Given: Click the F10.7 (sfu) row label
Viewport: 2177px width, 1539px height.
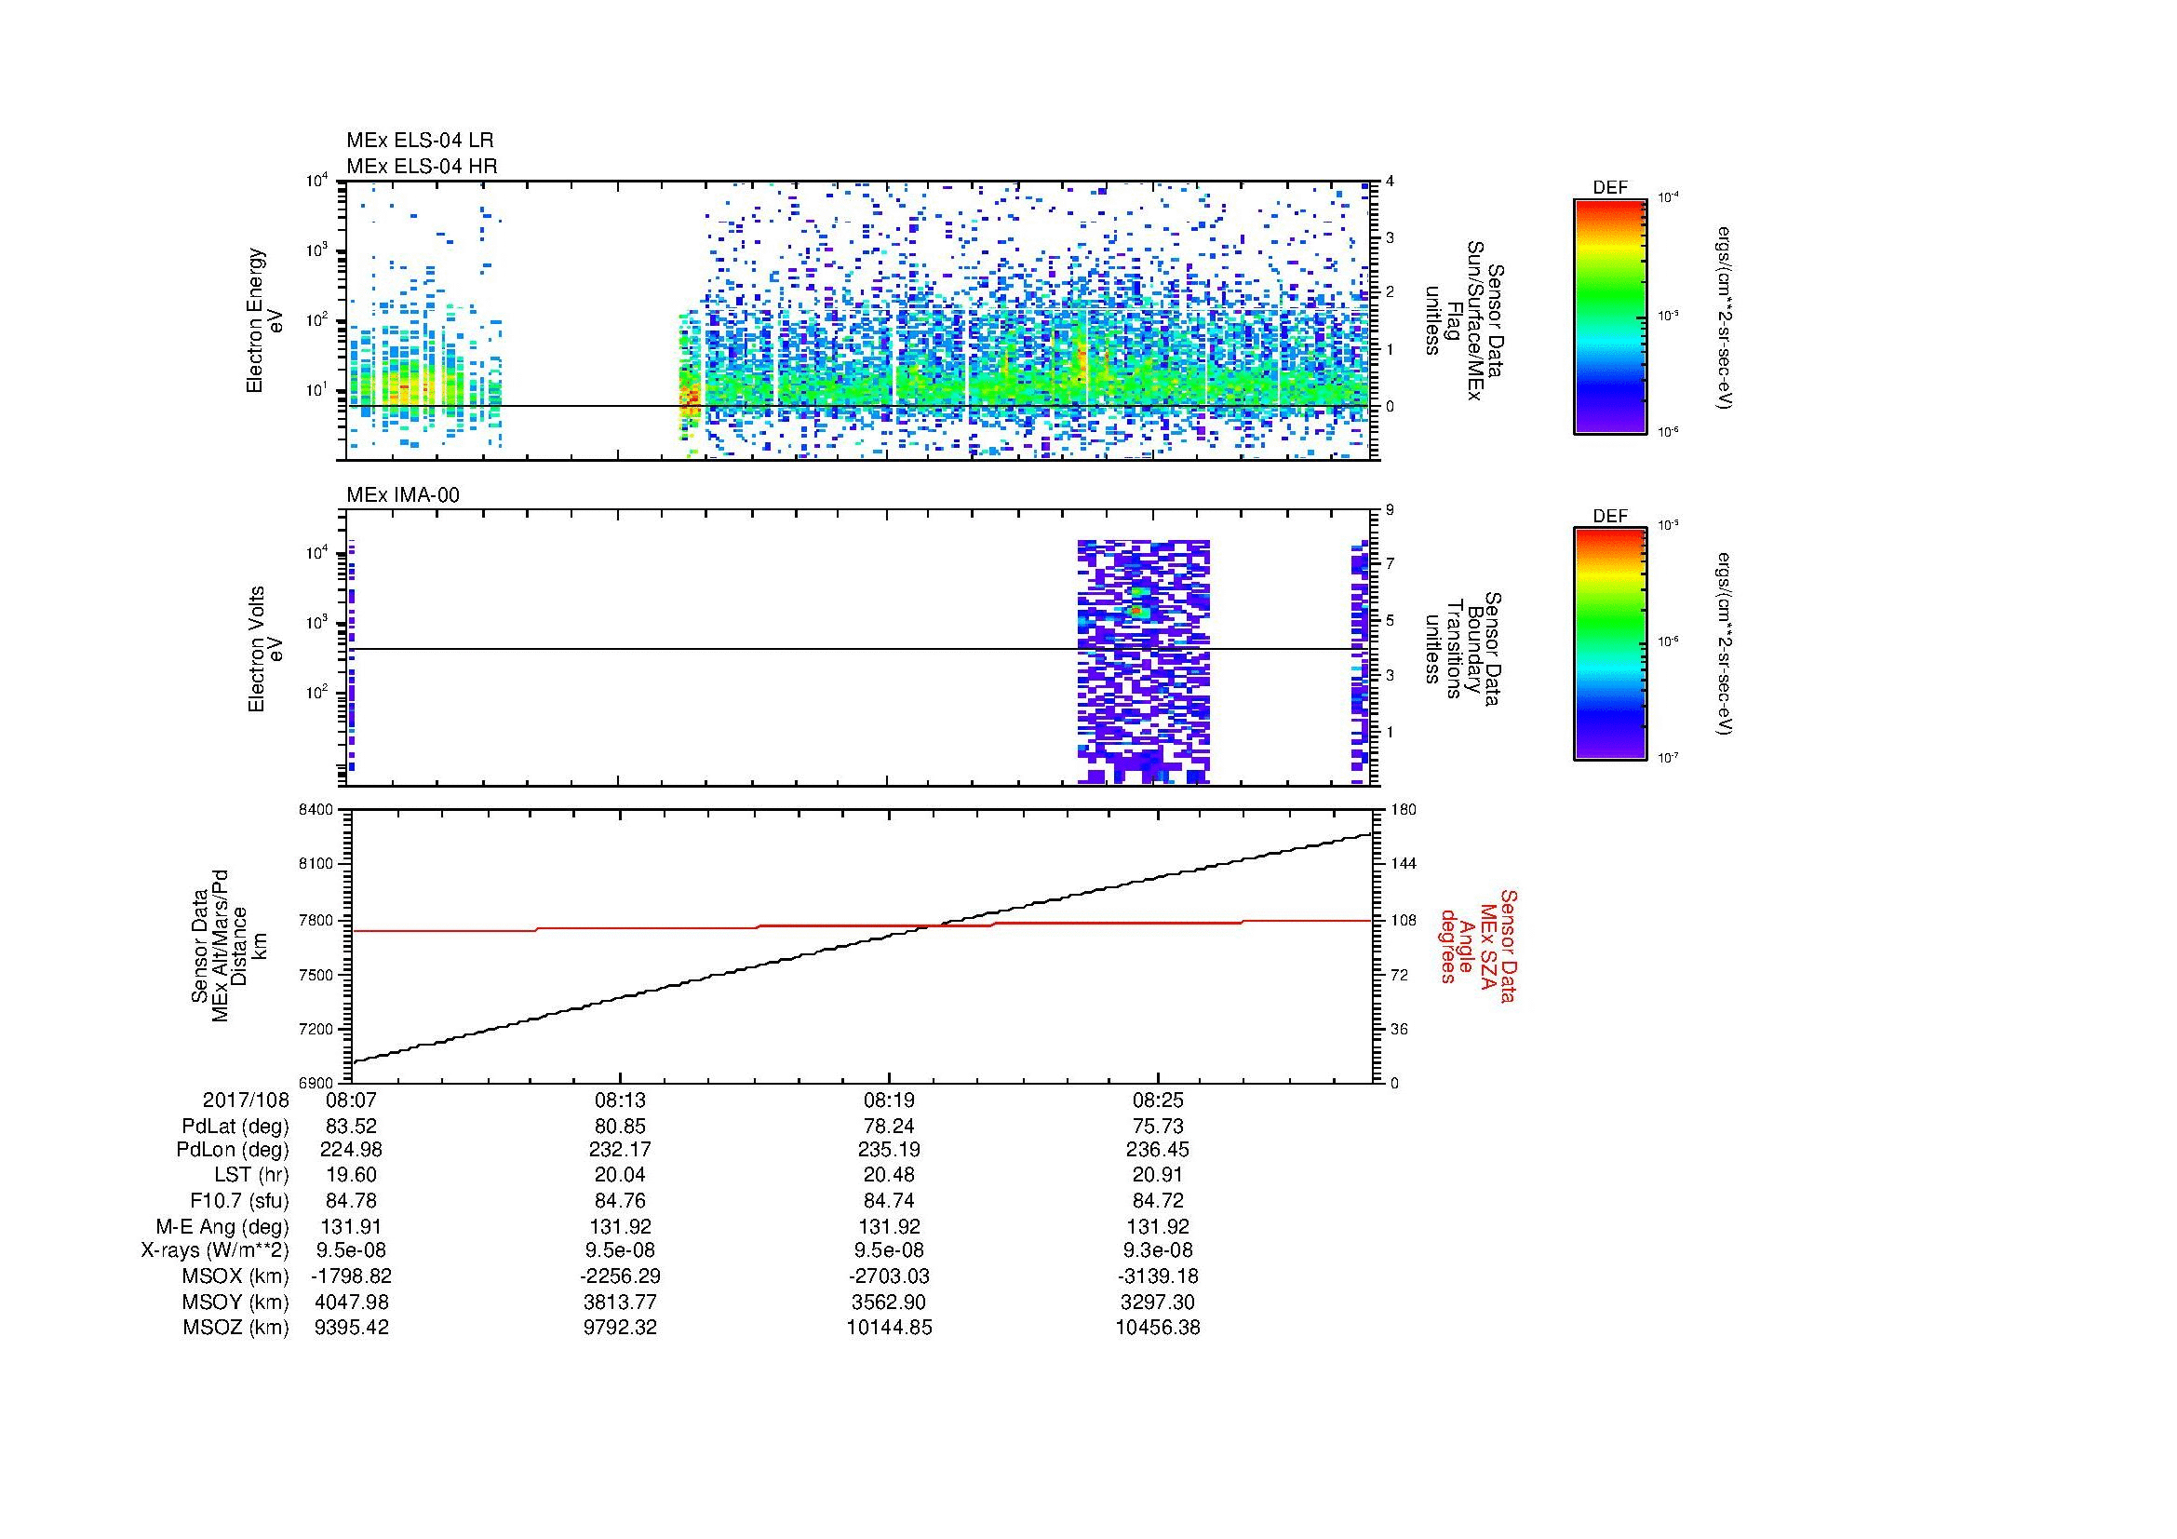Looking at the screenshot, I should tap(239, 1200).
